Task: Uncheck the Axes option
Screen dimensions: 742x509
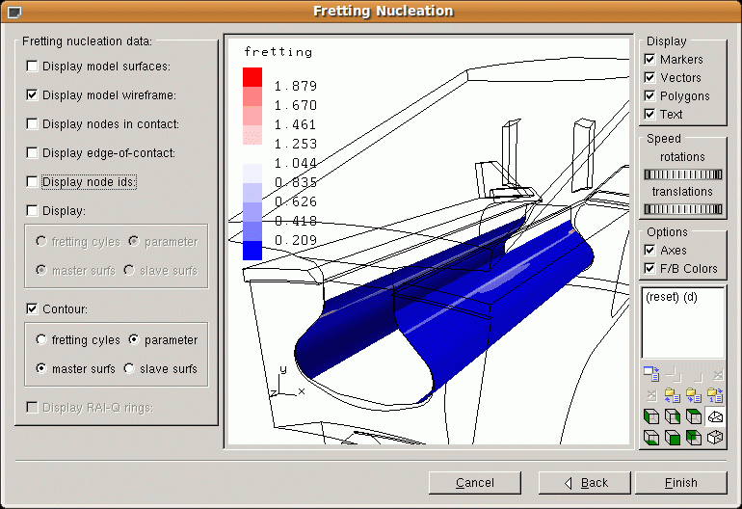Action: 649,250
